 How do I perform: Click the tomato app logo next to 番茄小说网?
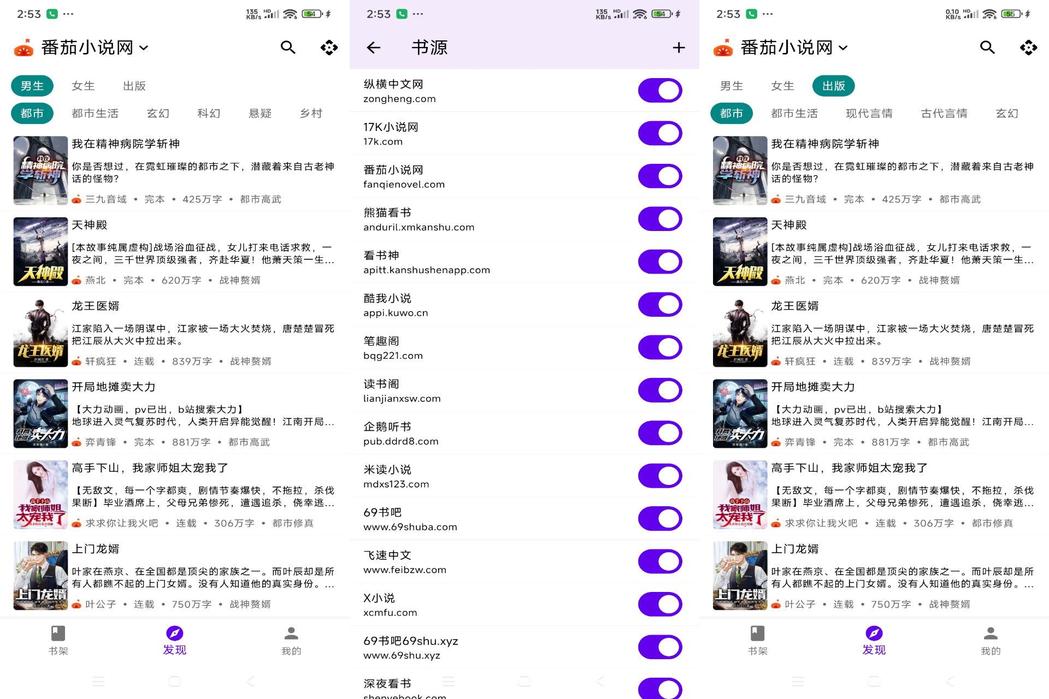coord(23,48)
